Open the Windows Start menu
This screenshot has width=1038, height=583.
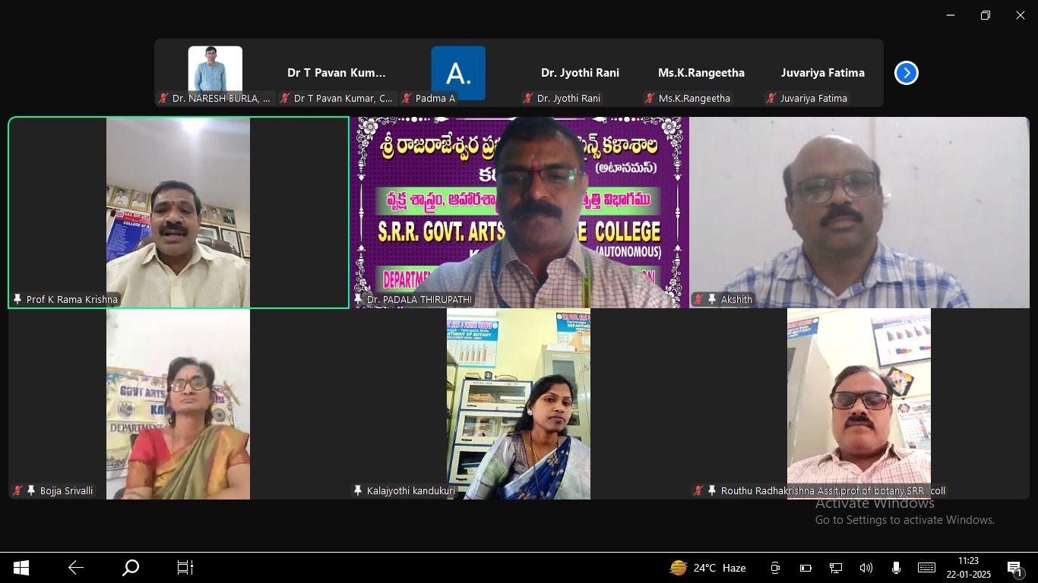(21, 568)
